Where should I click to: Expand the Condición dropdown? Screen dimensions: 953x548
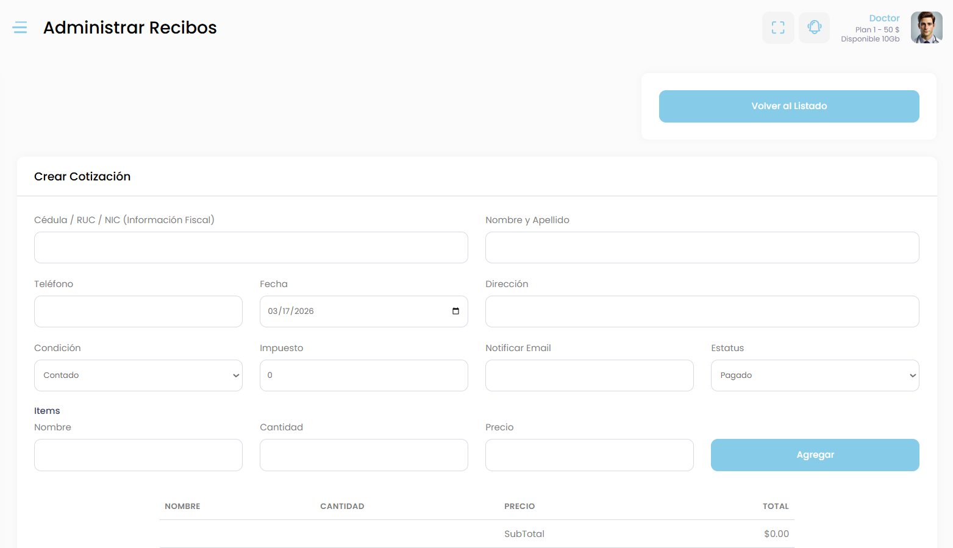138,375
